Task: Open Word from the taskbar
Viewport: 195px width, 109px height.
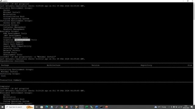Action: [97, 107]
